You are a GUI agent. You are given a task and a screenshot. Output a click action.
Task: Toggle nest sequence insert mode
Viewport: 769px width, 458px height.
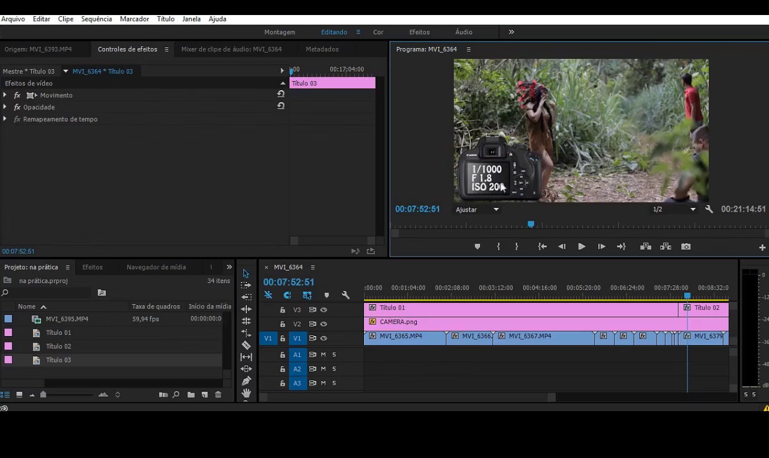point(268,295)
